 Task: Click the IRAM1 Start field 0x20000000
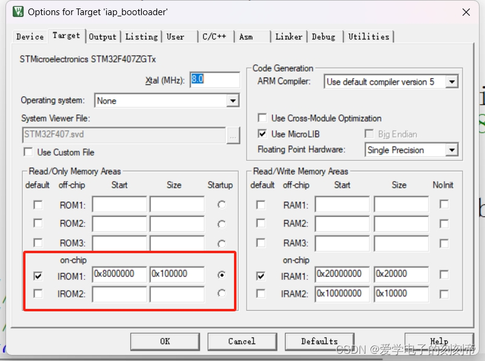pyautogui.click(x=342, y=274)
